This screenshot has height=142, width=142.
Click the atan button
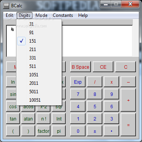pyautogui.click(x=28, y=119)
